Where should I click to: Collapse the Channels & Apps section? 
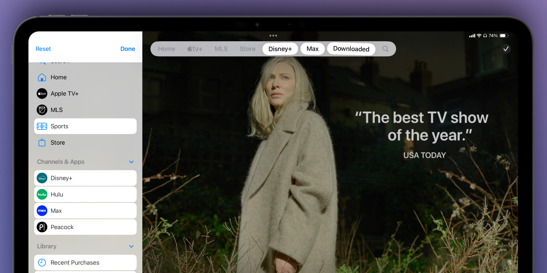(x=131, y=162)
